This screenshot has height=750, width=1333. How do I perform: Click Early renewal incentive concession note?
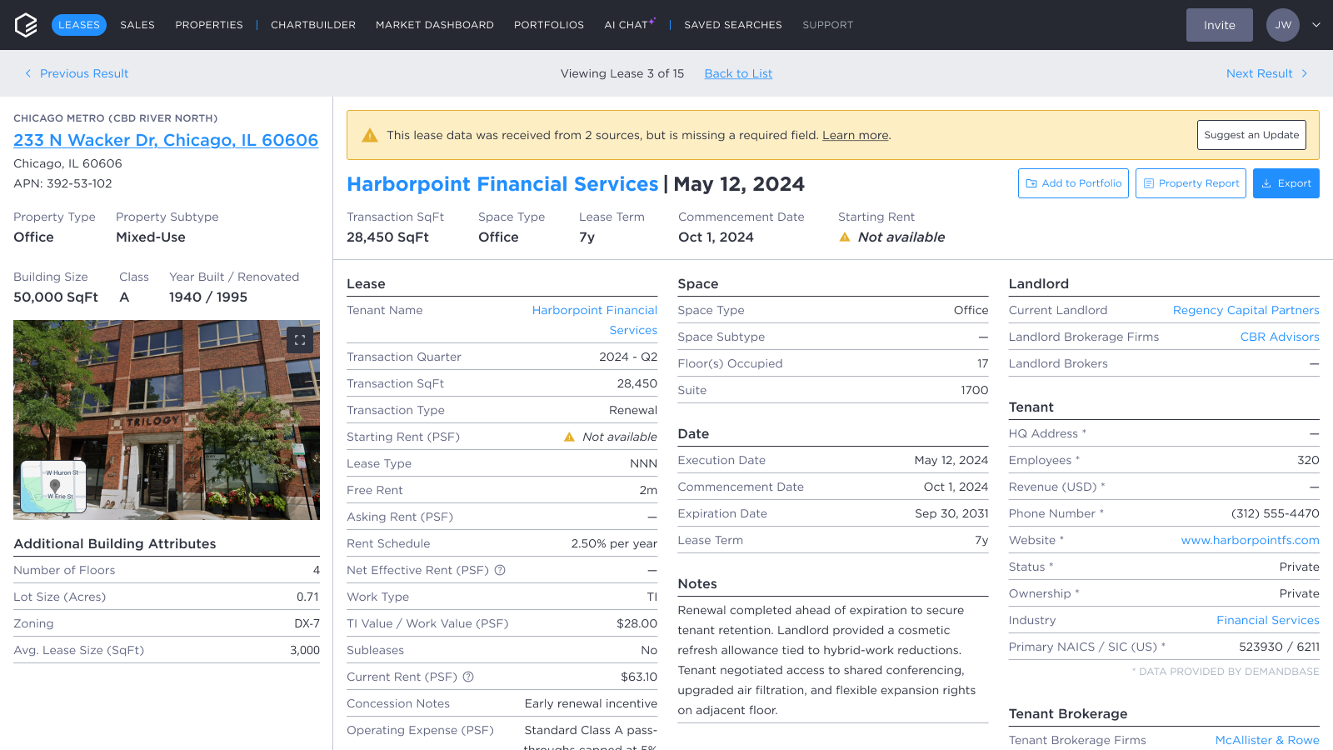coord(591,703)
